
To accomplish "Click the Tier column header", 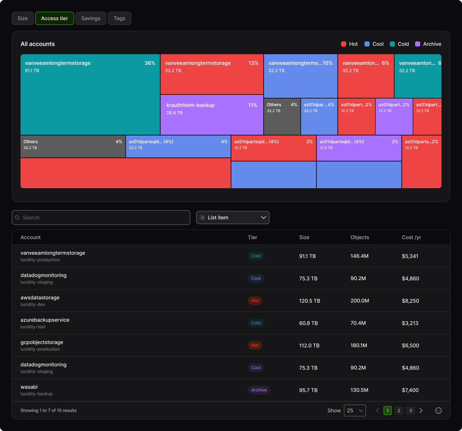I will point(253,237).
